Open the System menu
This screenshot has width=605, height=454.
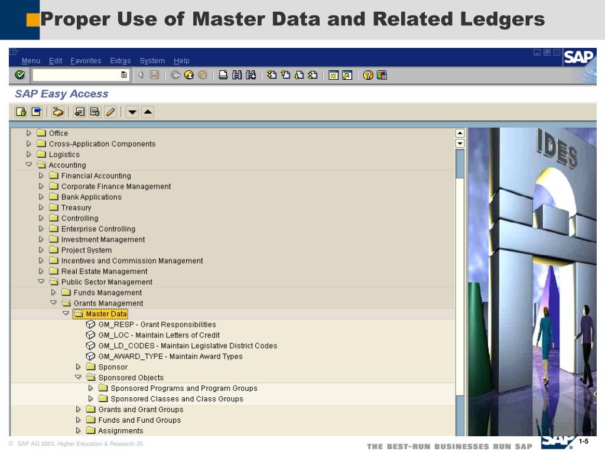pyautogui.click(x=152, y=61)
